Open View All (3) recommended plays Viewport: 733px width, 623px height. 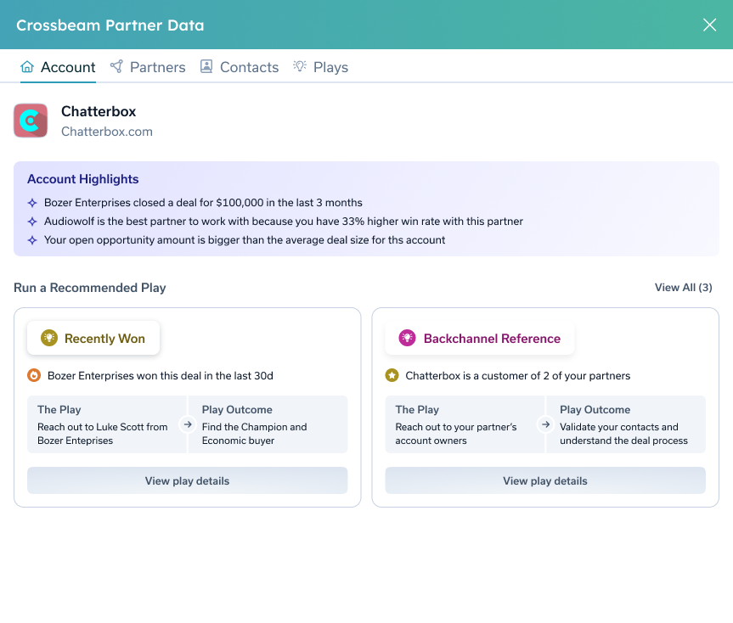[x=683, y=288]
